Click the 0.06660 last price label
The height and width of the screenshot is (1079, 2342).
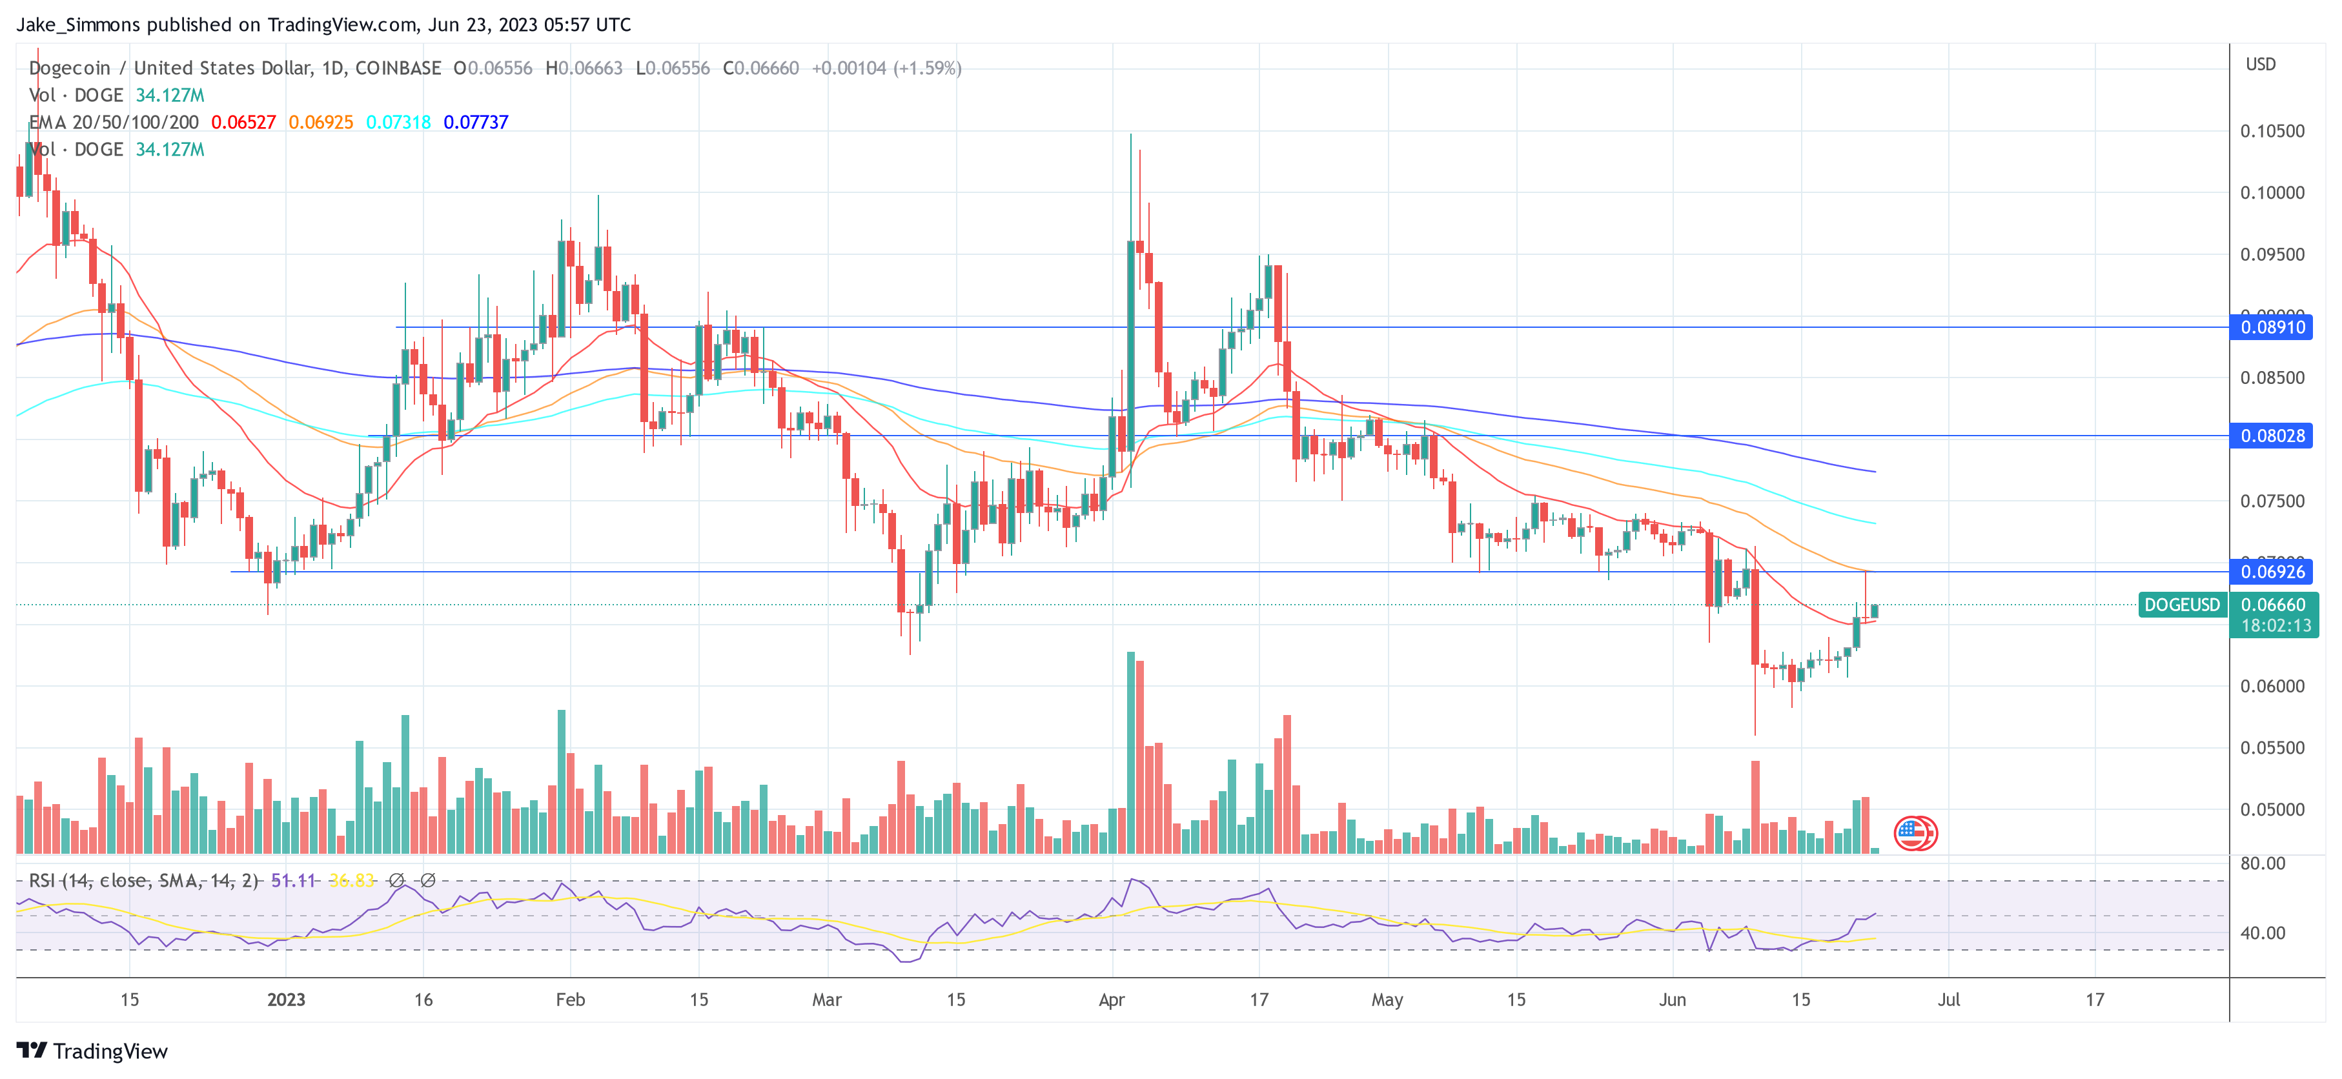click(2273, 605)
